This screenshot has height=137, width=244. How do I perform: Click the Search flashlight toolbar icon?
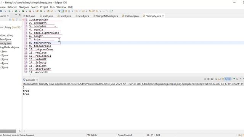coord(51,11)
